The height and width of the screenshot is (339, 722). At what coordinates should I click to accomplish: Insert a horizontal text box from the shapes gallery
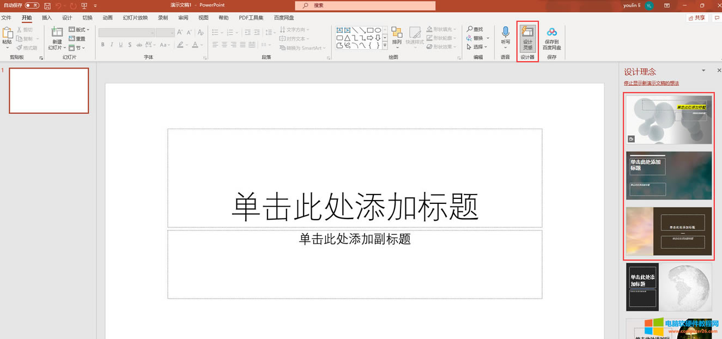339,29
